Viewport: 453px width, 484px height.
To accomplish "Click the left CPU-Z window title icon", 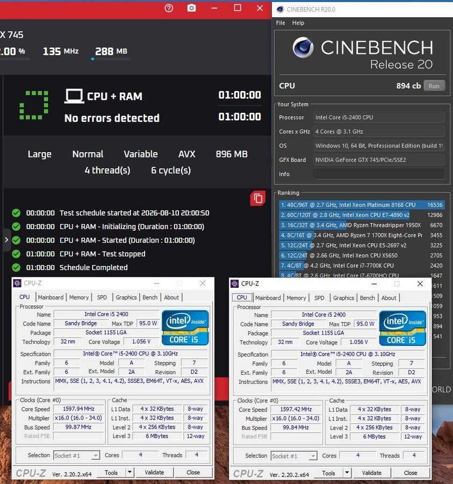I will [17, 283].
